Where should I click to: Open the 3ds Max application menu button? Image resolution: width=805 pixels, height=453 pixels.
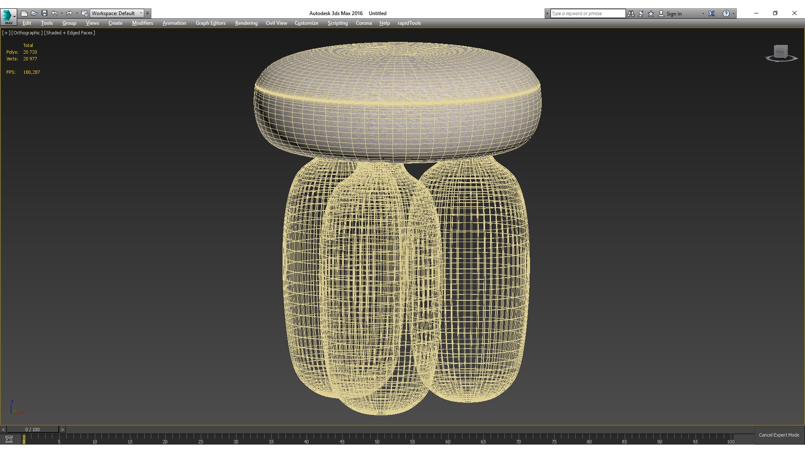[8, 17]
